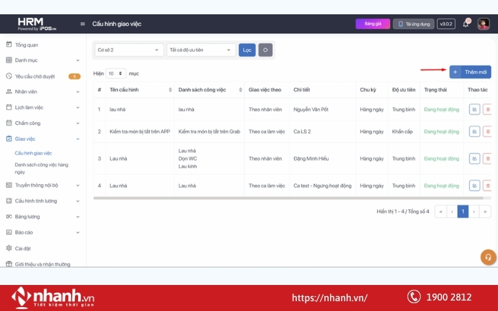Edit the fourth row 'Lau nhà' configuration
This screenshot has height=311, width=498.
475,185
